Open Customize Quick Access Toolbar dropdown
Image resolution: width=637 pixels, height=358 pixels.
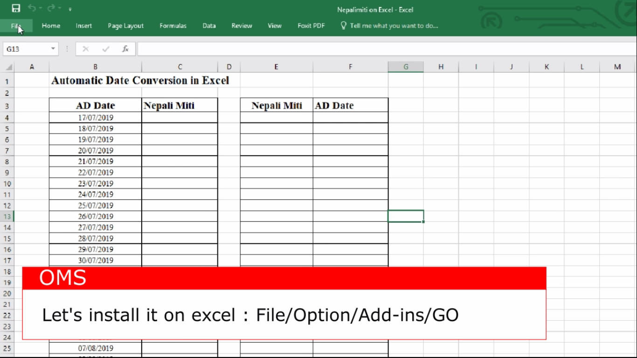pos(70,9)
